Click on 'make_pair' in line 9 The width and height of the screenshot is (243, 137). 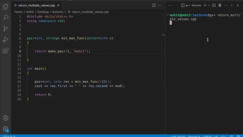(57, 51)
